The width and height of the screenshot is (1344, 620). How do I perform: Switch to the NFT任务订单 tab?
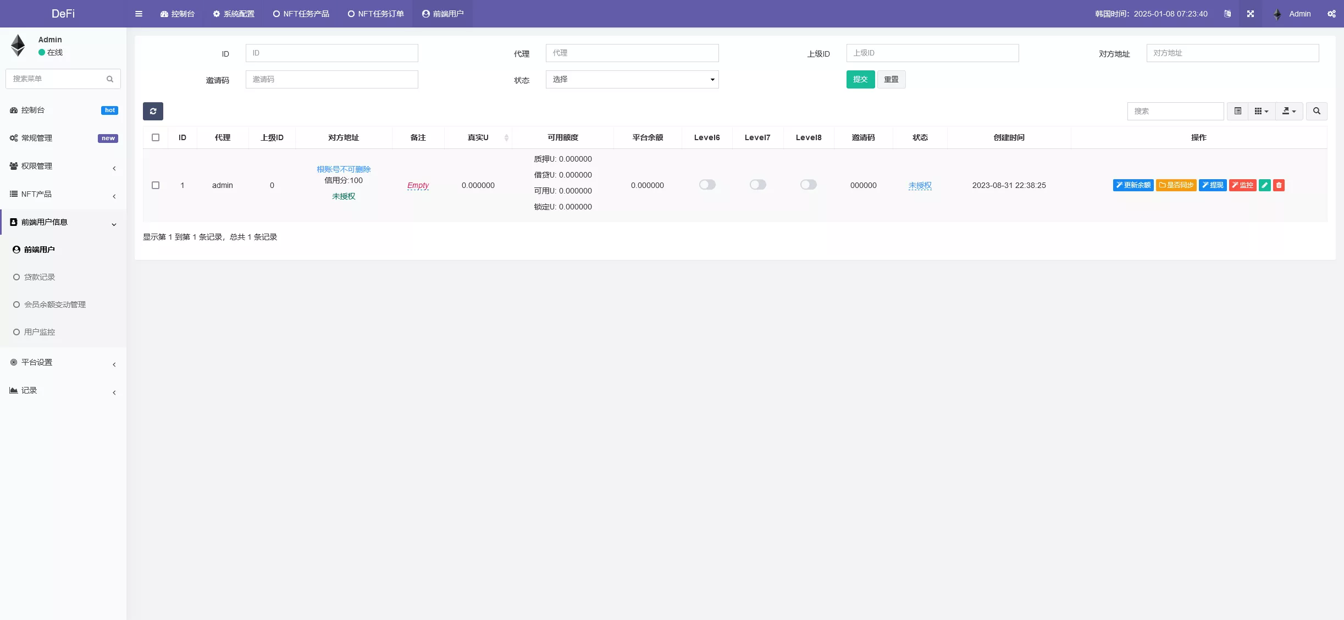(x=376, y=14)
